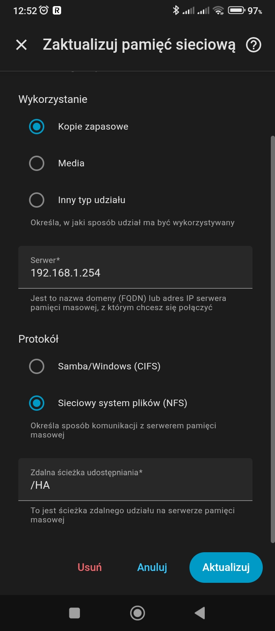Open the help question mark icon
The height and width of the screenshot is (631, 275).
254,45
